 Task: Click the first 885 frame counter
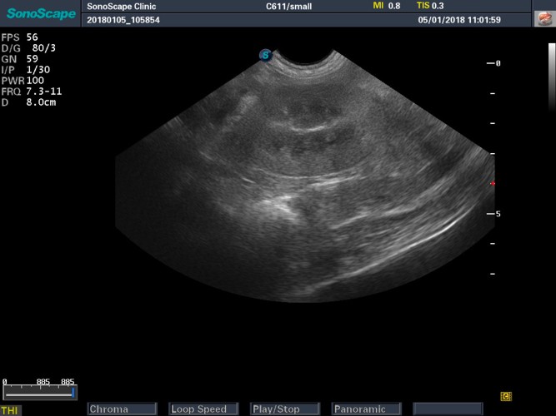click(43, 382)
